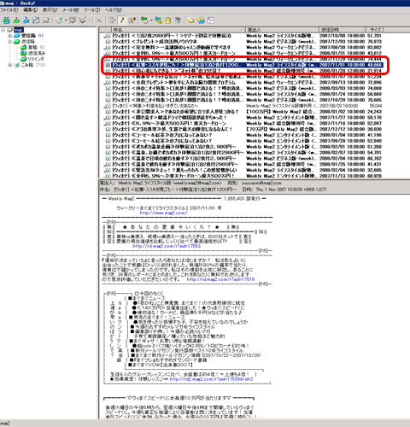Click the first green-blue receive mail toolbar icon

pyautogui.click(x=6, y=20)
